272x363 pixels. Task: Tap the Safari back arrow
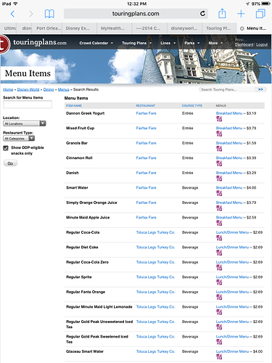point(12,14)
